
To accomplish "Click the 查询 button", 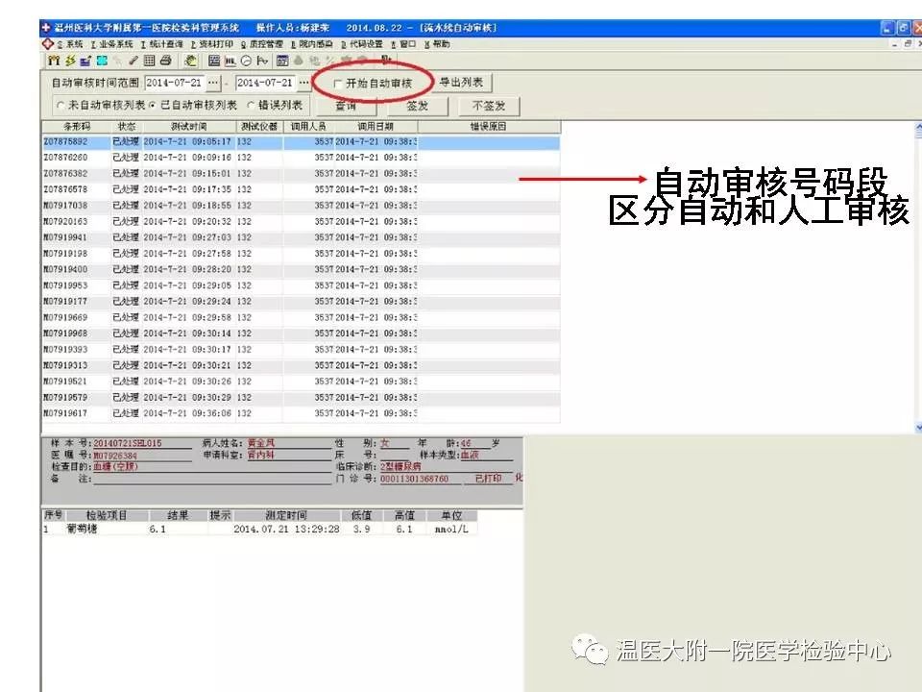I will (x=345, y=106).
